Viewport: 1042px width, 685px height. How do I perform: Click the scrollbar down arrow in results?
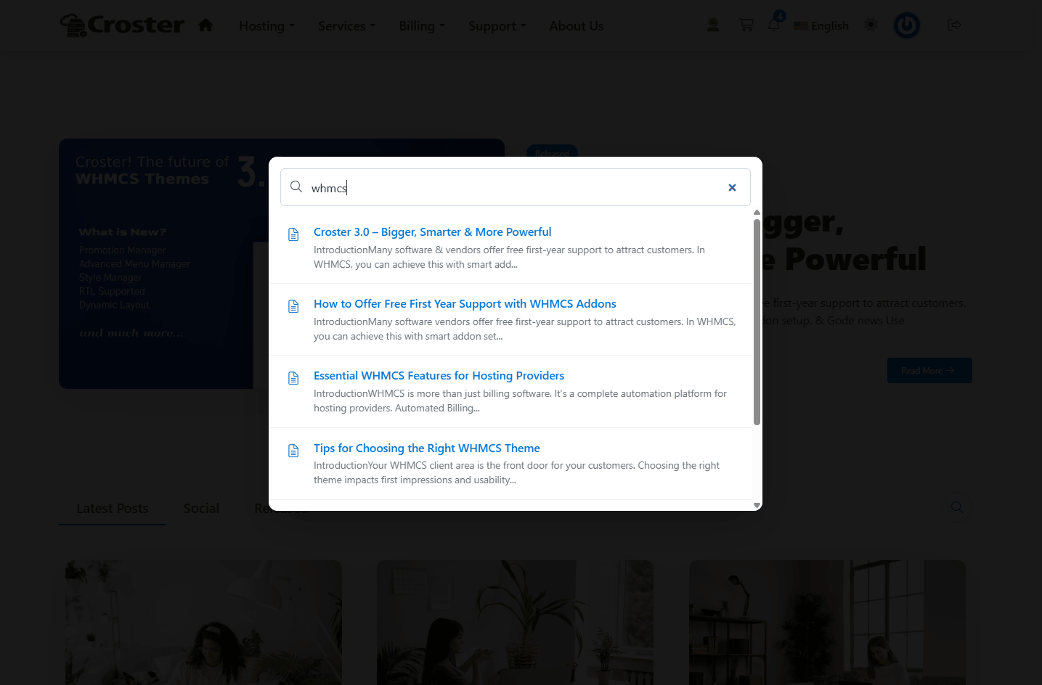757,505
